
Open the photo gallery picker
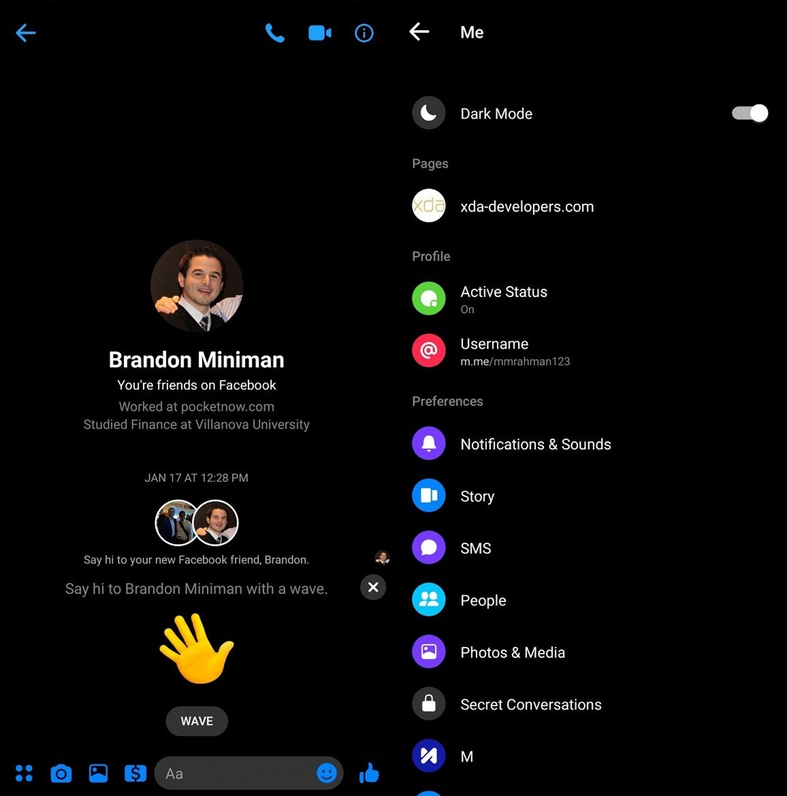tap(98, 773)
